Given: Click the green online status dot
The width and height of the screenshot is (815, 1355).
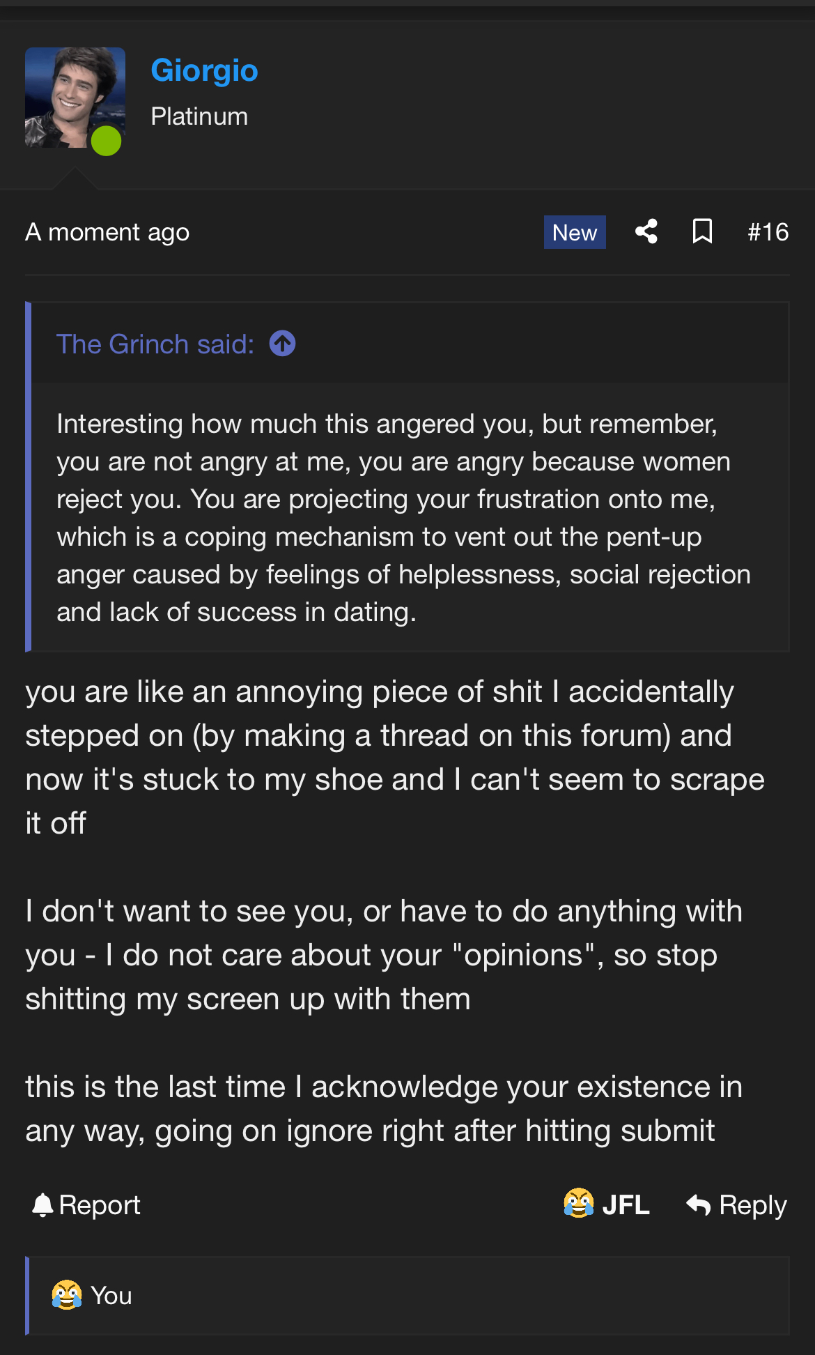Looking at the screenshot, I should tap(107, 141).
